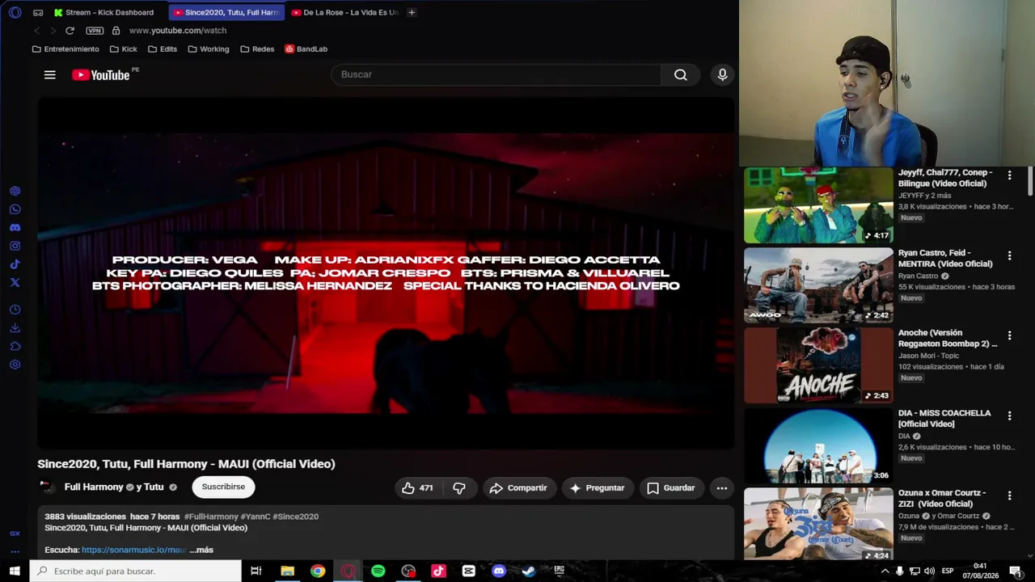The width and height of the screenshot is (1035, 582).
Task: Open File Explorer from the taskbar
Action: pyautogui.click(x=287, y=571)
